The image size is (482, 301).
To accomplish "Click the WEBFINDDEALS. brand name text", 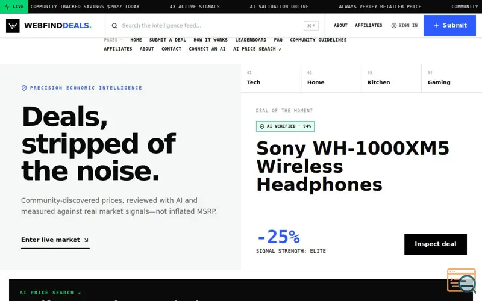I will [58, 25].
